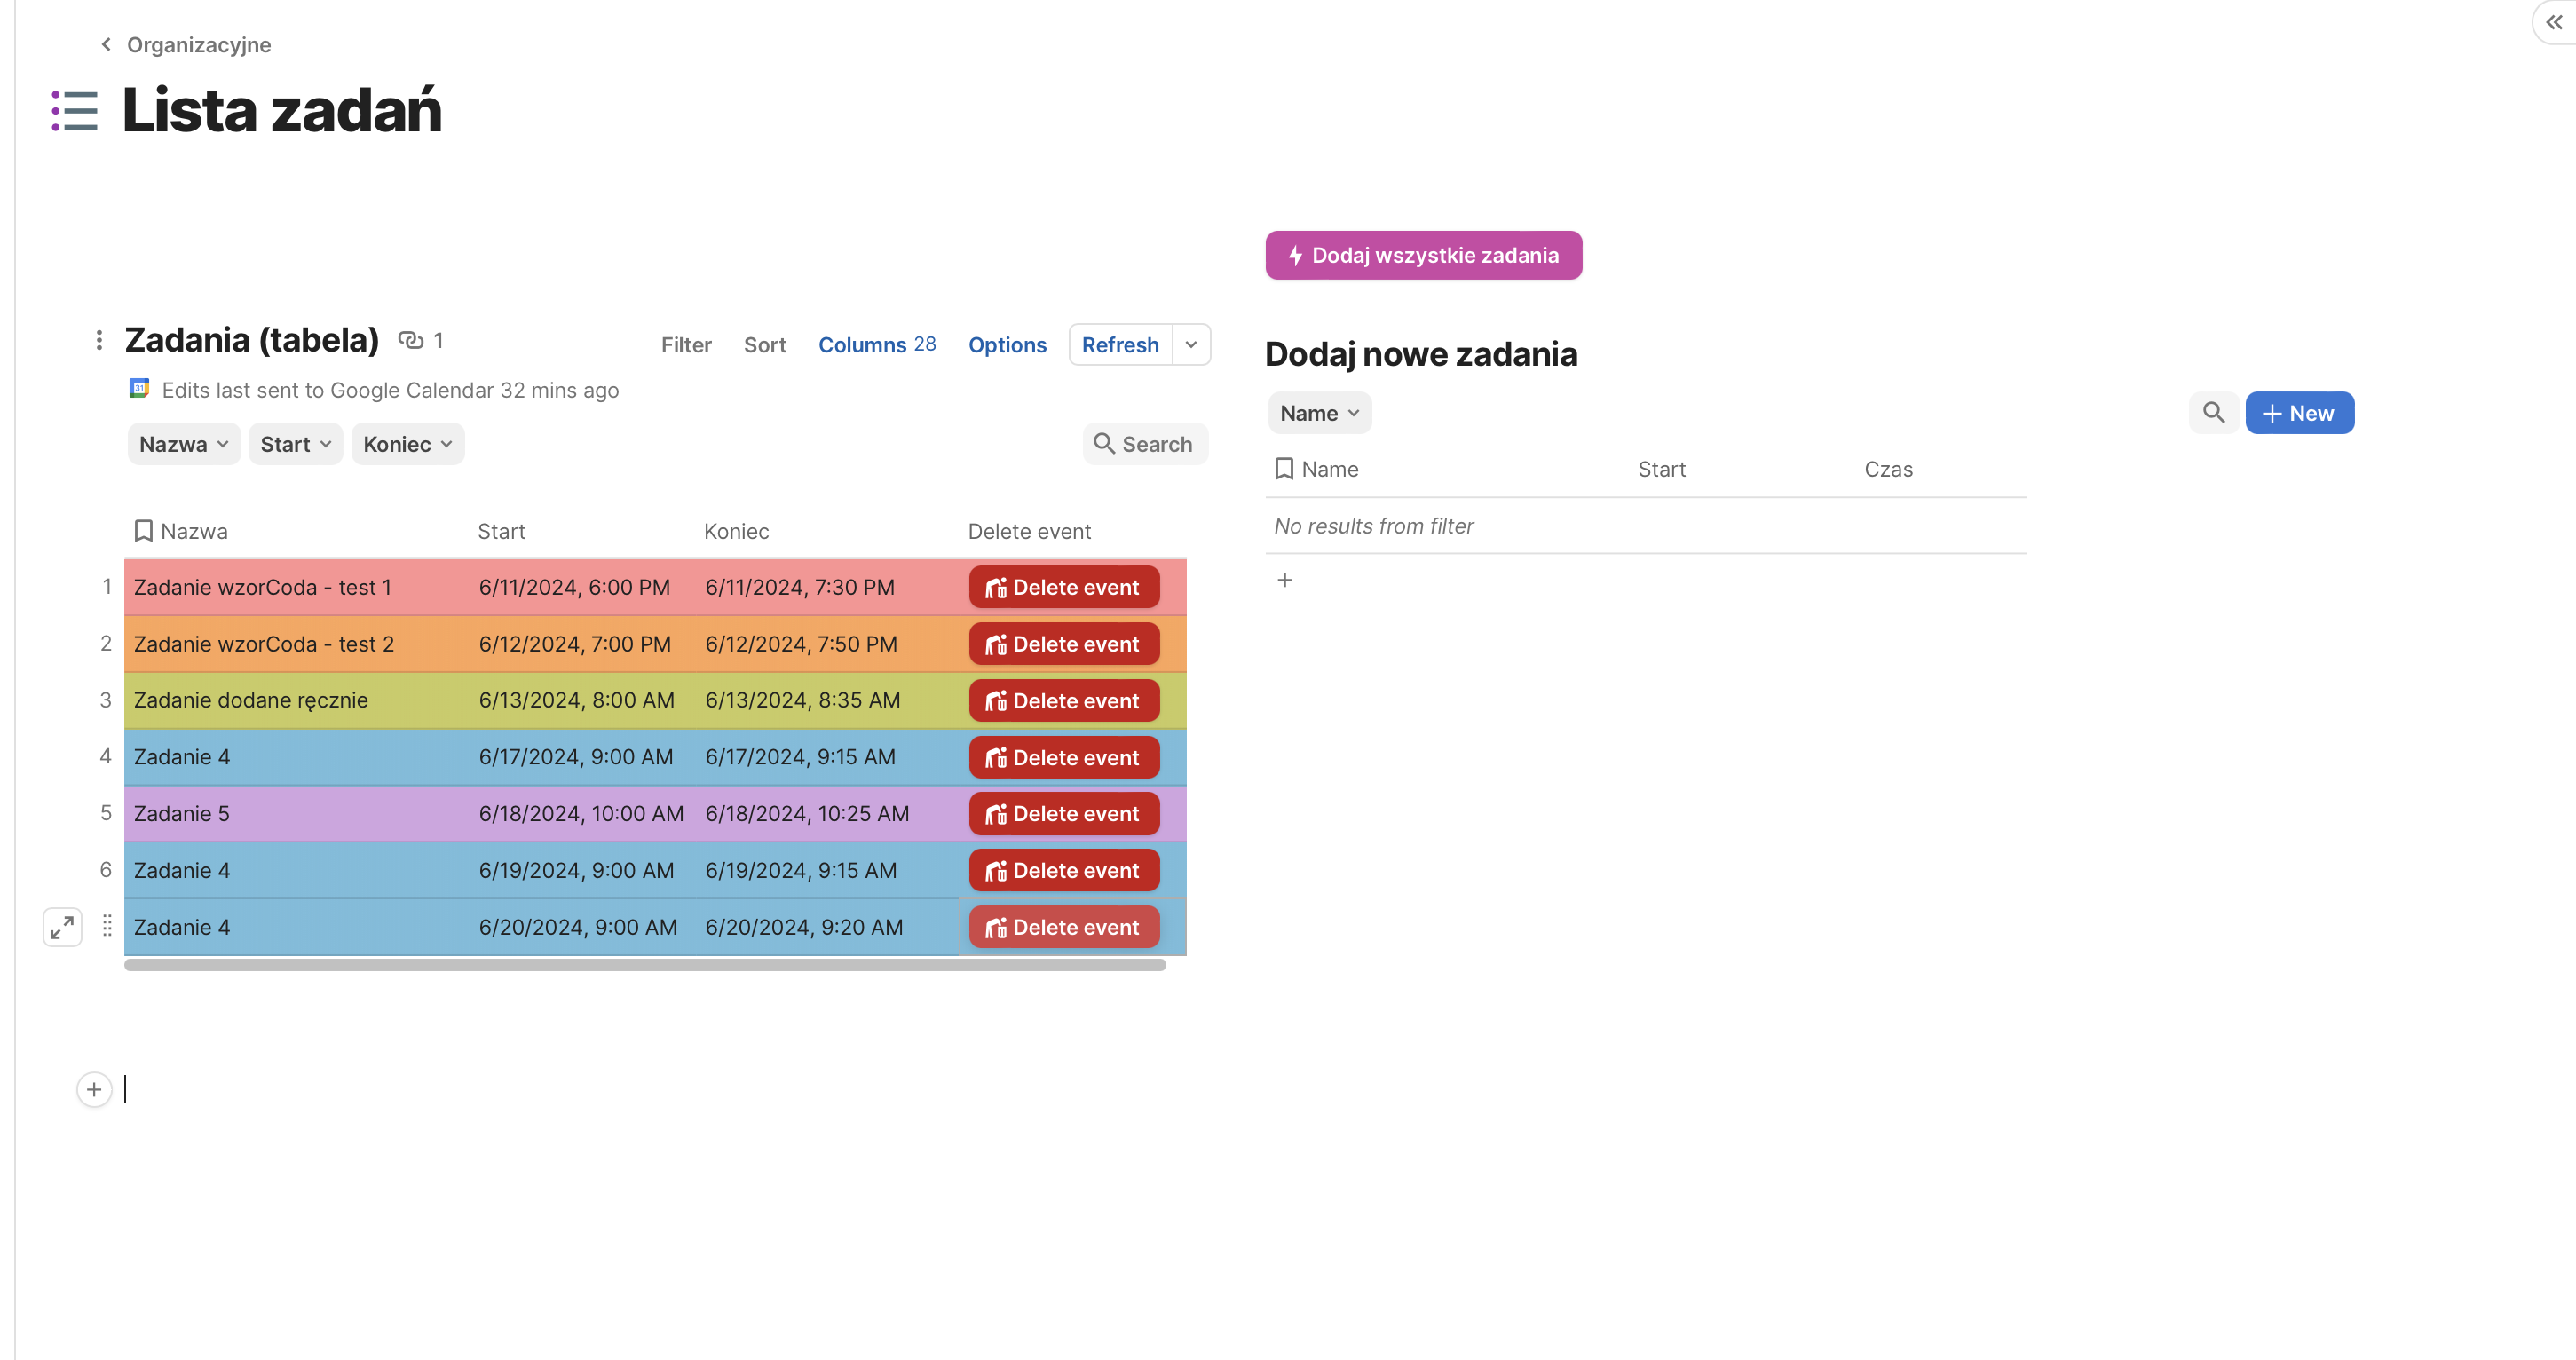Click the Search field in Zadania table

[1145, 444]
